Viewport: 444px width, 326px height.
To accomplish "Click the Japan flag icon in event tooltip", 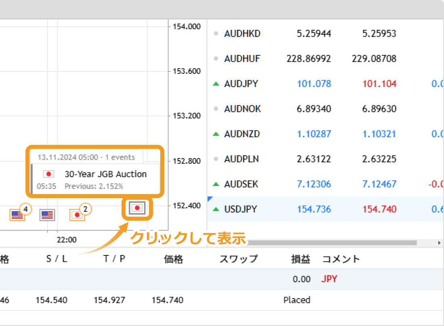I will point(48,174).
